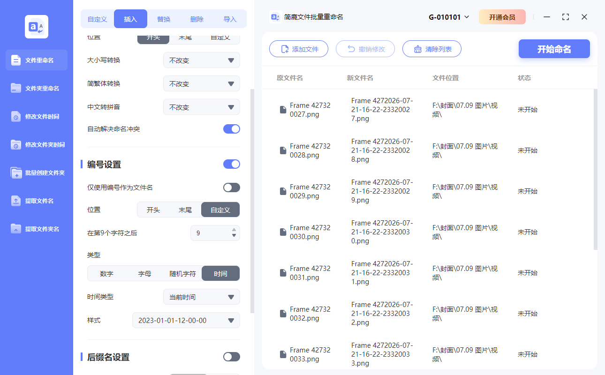Open 大小写转换 dropdown

202,60
